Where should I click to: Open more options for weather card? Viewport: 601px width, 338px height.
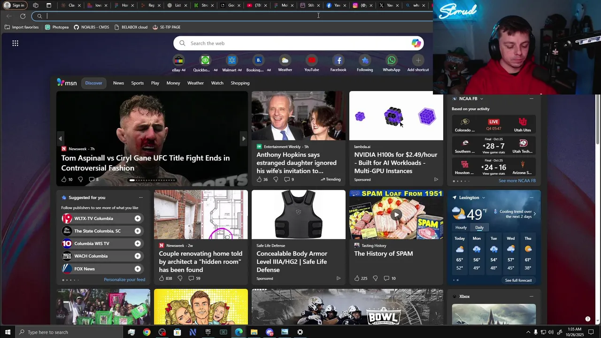(531, 198)
